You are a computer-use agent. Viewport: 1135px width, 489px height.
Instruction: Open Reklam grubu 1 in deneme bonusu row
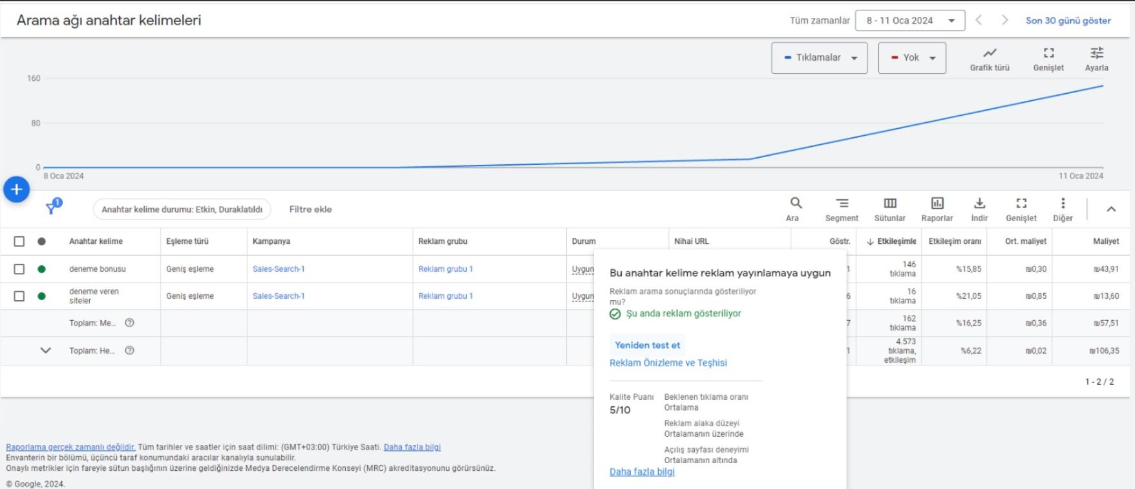445,269
